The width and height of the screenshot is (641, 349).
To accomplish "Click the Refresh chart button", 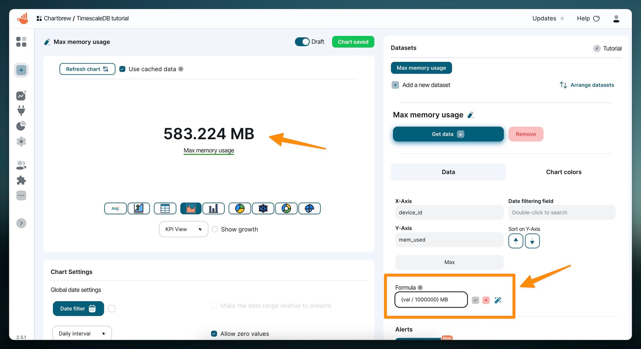I will (x=87, y=69).
